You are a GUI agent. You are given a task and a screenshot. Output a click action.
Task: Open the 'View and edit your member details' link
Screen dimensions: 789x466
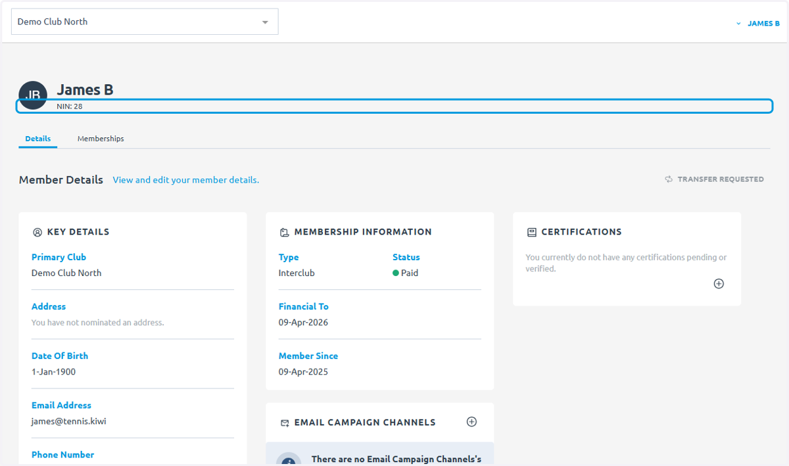click(x=186, y=179)
